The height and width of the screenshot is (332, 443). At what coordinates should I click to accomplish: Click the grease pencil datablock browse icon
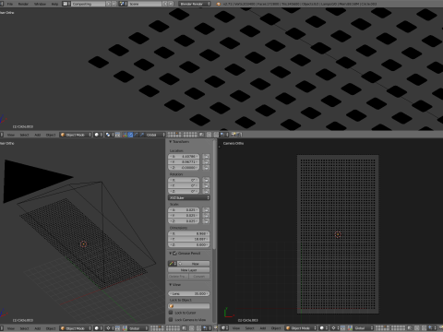[172, 264]
